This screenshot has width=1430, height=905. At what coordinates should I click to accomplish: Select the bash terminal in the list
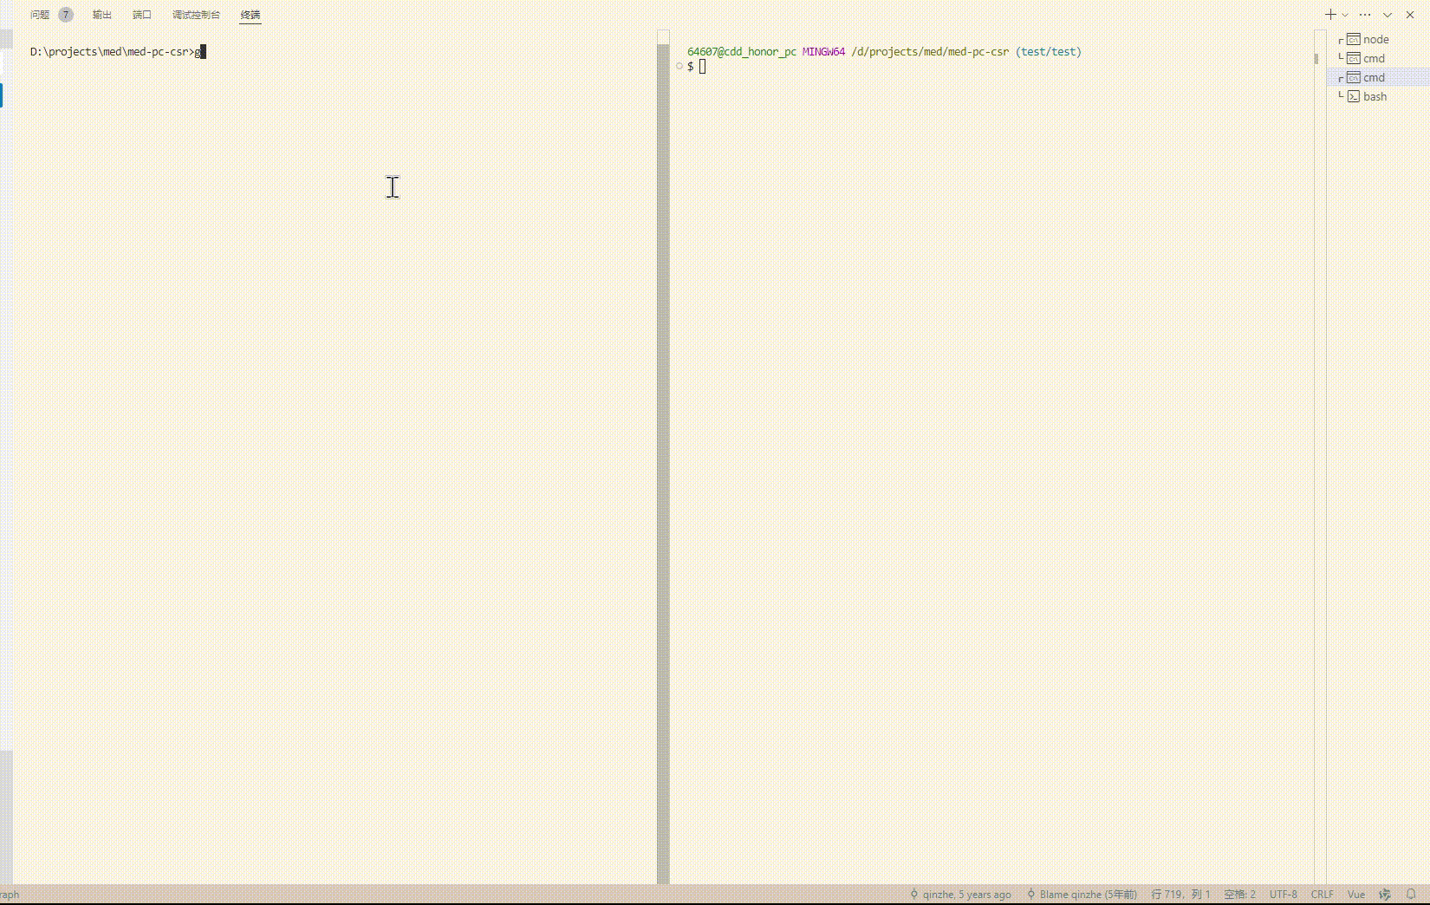pos(1375,97)
